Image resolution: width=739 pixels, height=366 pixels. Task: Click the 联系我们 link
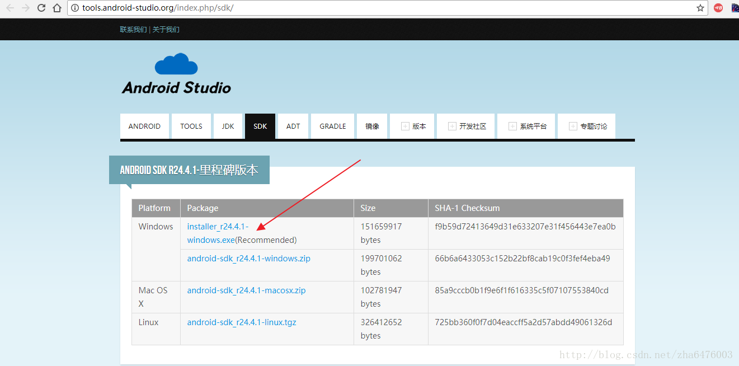(133, 30)
